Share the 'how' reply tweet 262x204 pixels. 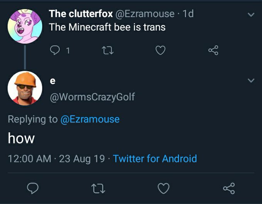[229, 188]
